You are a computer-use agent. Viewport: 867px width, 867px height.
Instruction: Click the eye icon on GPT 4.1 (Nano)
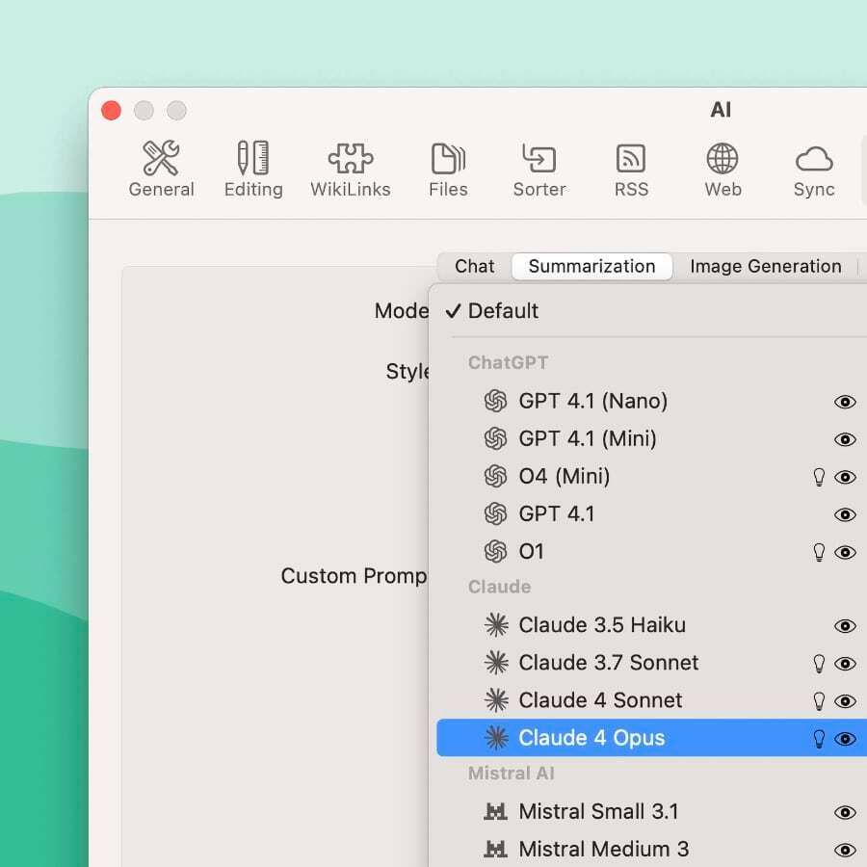(845, 402)
